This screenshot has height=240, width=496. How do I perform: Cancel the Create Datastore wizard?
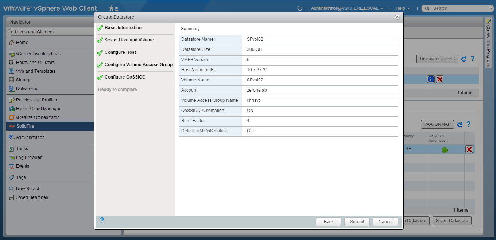[385, 222]
